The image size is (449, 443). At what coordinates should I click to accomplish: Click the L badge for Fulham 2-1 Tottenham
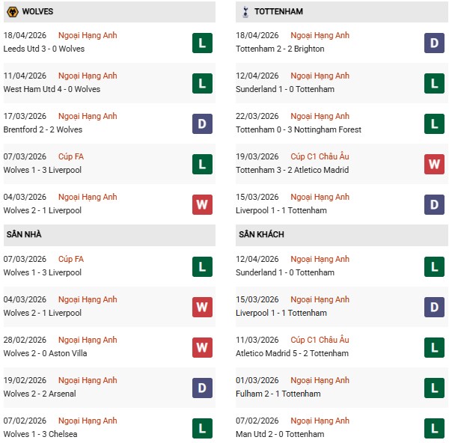click(436, 388)
